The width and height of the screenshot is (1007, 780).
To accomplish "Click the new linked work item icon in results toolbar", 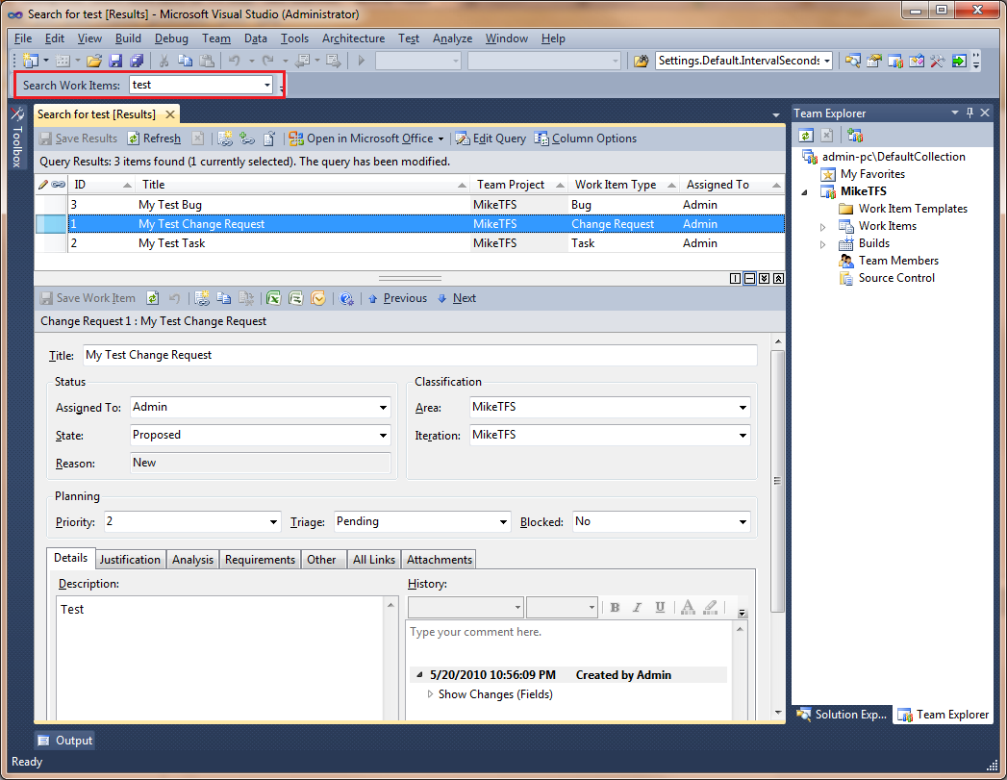I will (x=225, y=138).
